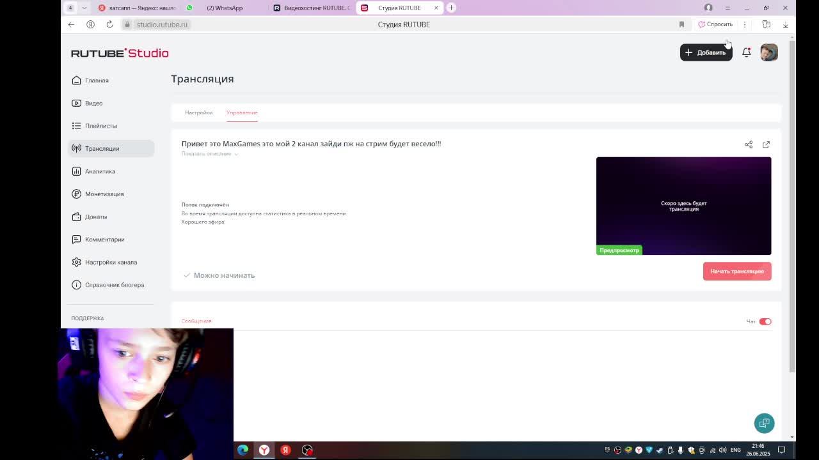Click the browser profile icon in title bar
Screen dimensions: 819x460
click(708, 8)
